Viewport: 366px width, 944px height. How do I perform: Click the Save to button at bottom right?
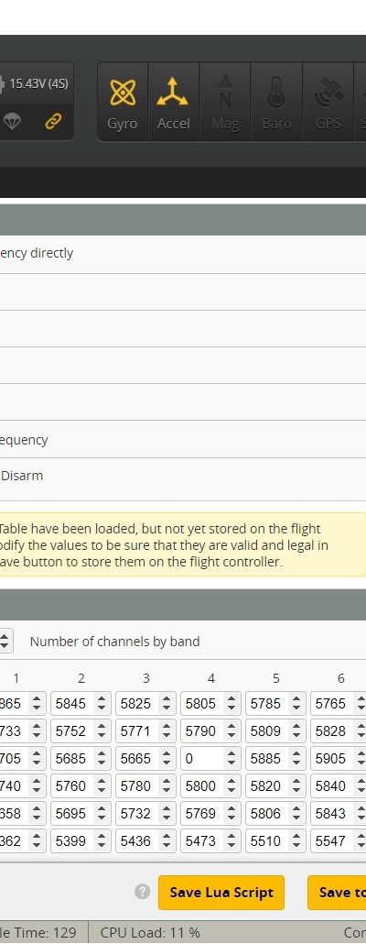tap(337, 893)
